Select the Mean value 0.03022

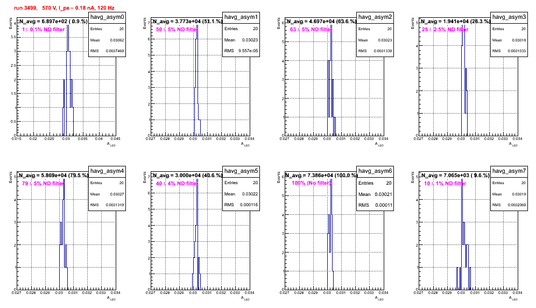pyautogui.click(x=250, y=194)
